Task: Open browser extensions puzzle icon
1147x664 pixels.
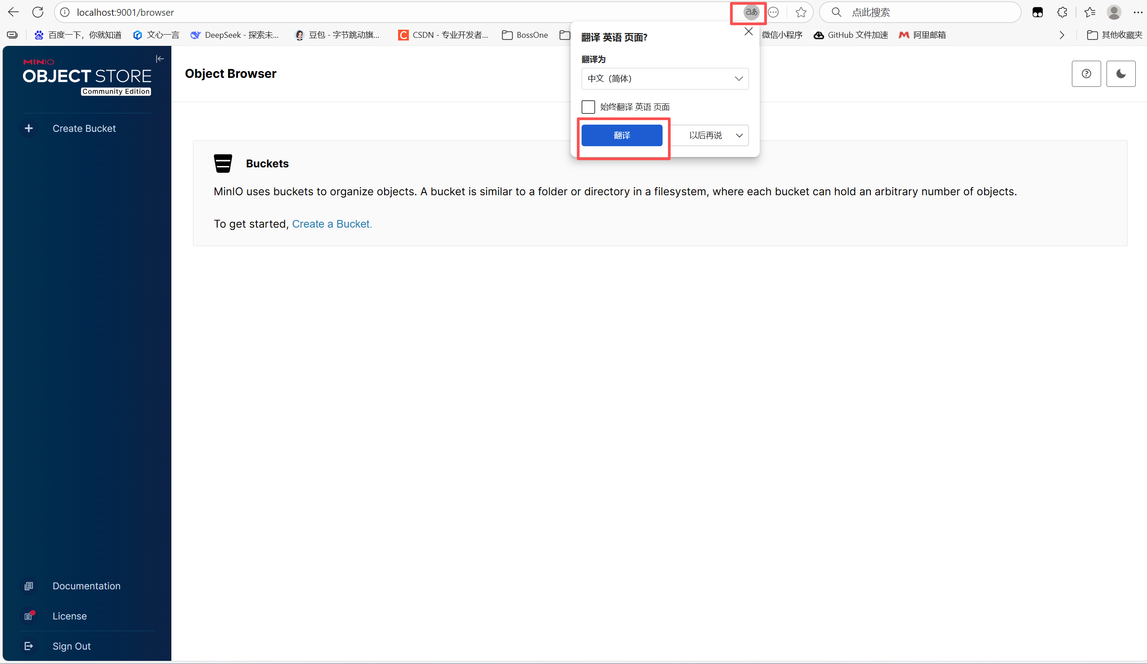Action: pyautogui.click(x=1062, y=12)
